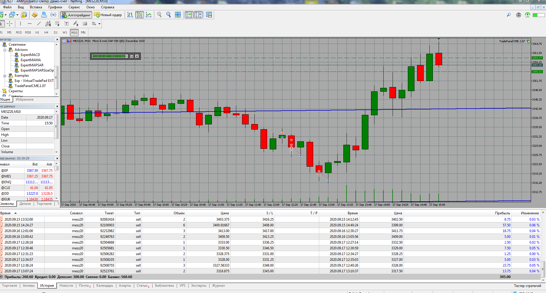Select the text label tool
The height and width of the screenshot is (293, 546).
coord(66,24)
